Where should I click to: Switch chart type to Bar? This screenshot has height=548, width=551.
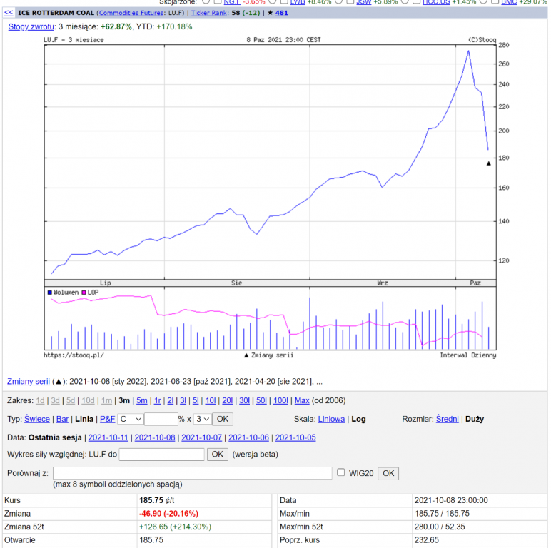62,419
